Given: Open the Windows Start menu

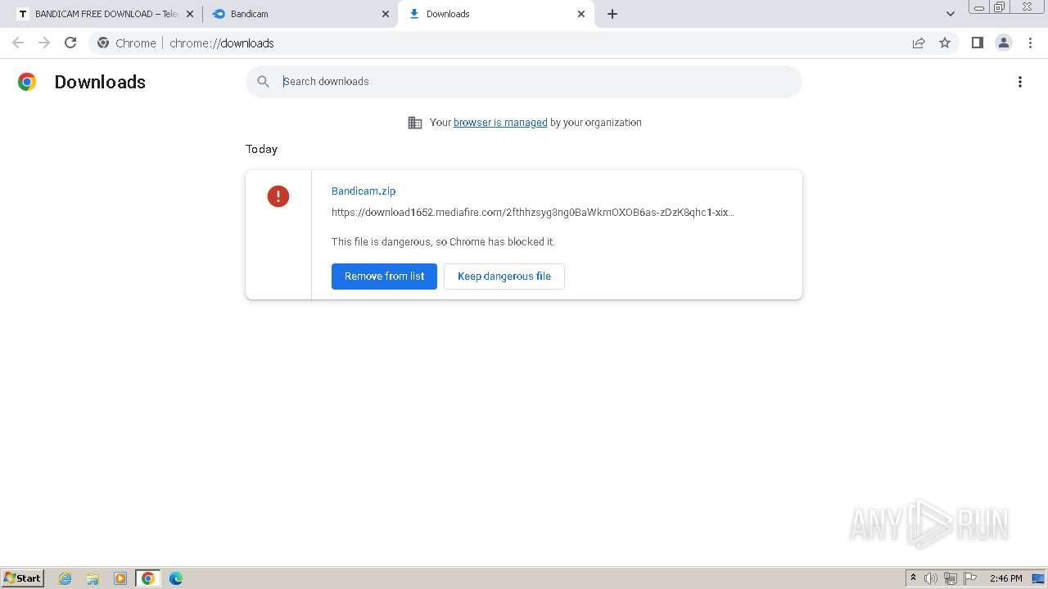Looking at the screenshot, I should (x=23, y=578).
